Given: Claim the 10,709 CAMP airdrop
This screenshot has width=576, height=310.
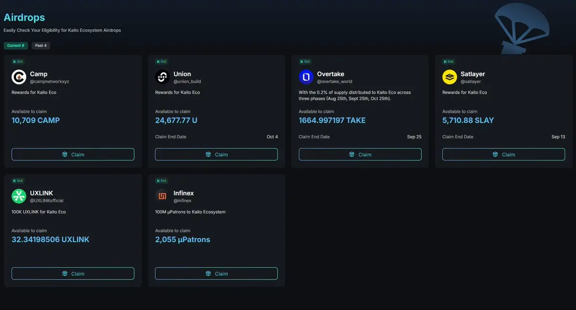Looking at the screenshot, I should click(x=73, y=154).
